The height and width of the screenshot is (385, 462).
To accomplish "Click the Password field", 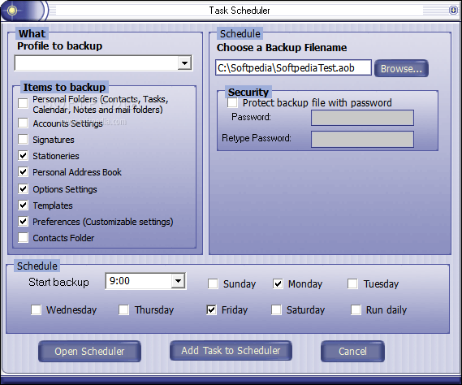I will pyautogui.click(x=362, y=118).
